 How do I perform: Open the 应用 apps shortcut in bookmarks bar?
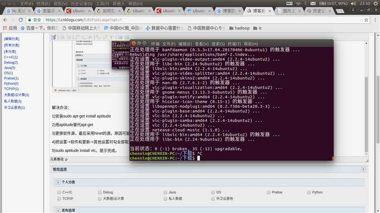[x=10, y=28]
